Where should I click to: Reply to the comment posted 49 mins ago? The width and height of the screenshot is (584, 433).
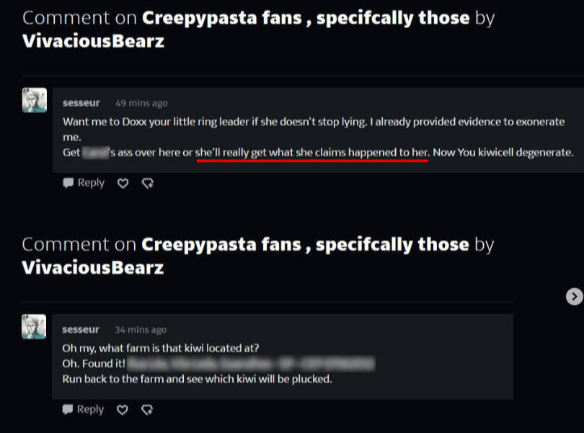click(x=84, y=183)
